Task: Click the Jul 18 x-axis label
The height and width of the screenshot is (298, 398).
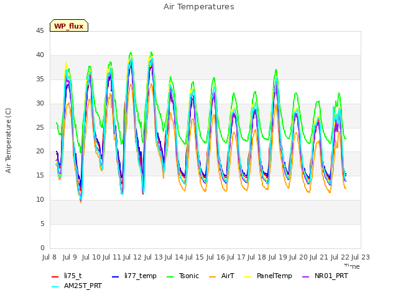Action: coord(257,258)
